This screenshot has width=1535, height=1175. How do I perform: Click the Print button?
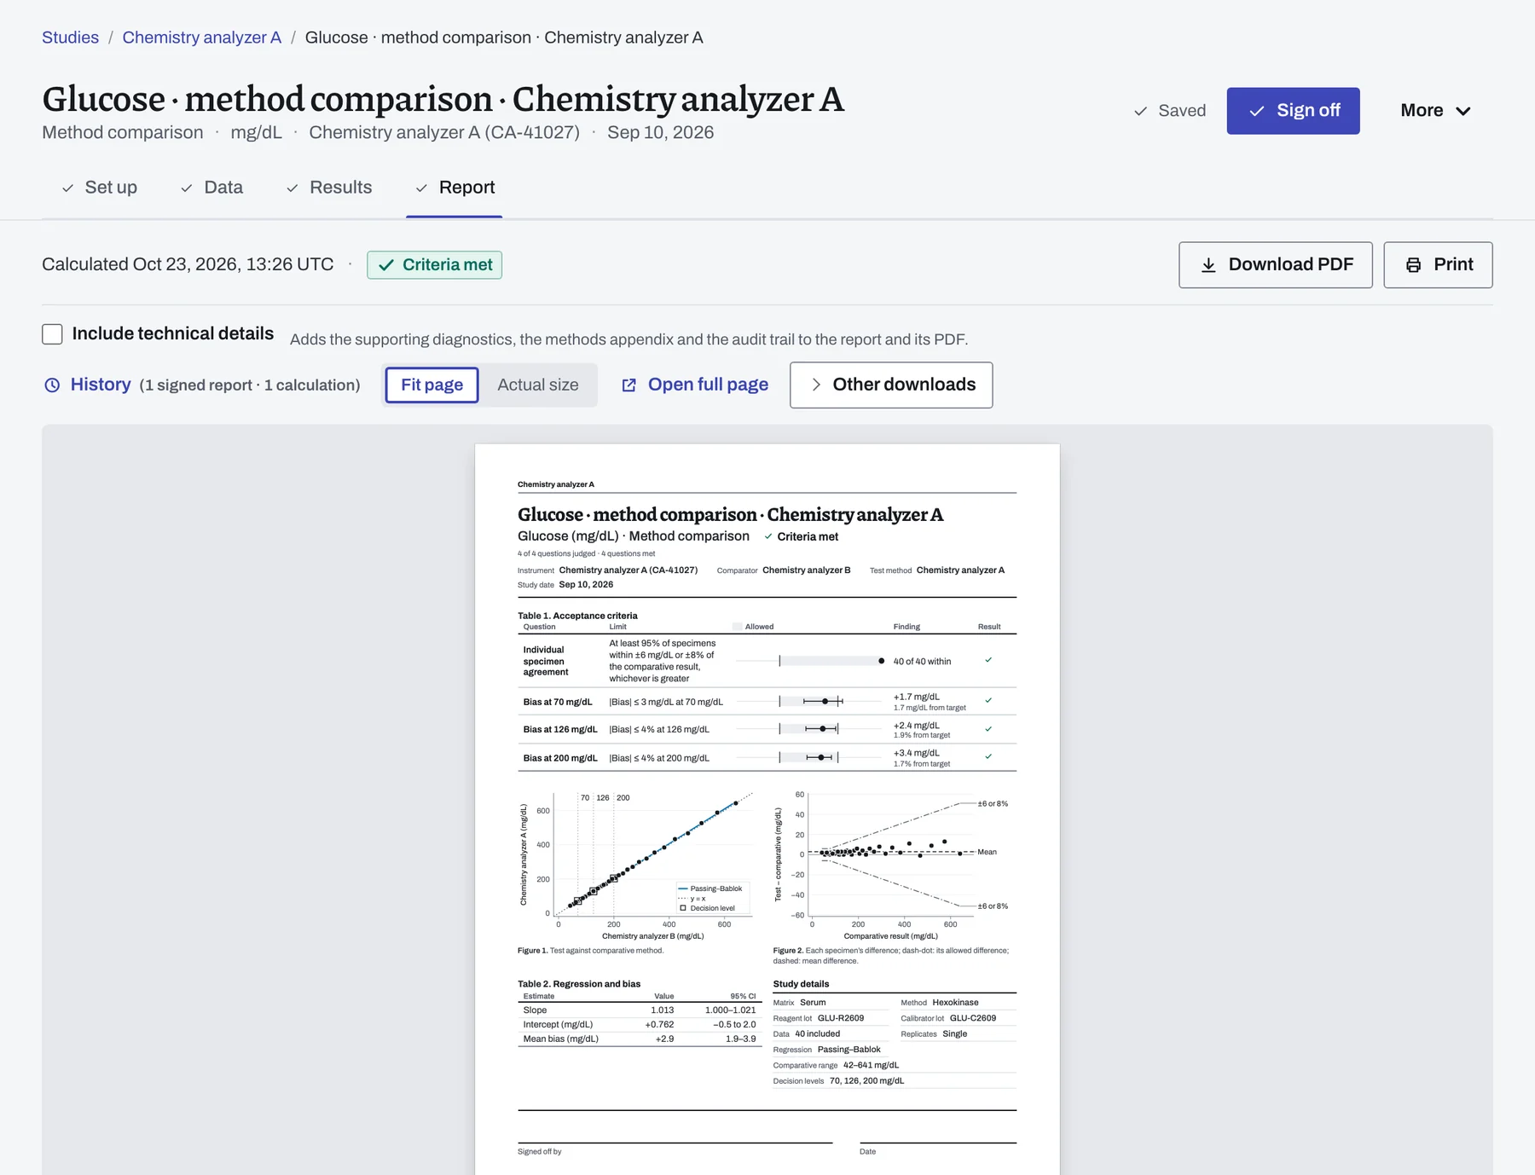point(1438,265)
